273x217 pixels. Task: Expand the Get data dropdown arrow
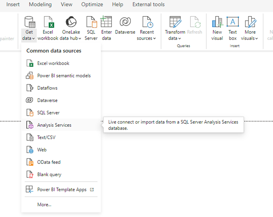coord(34,38)
